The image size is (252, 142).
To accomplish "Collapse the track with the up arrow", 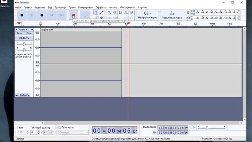I will (17, 95).
